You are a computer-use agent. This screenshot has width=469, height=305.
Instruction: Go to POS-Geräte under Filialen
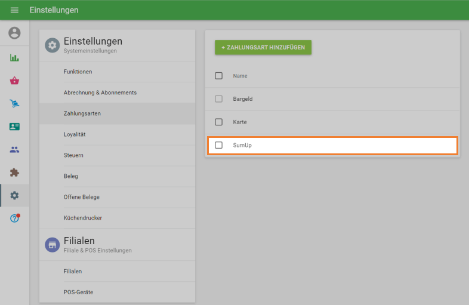[78, 292]
